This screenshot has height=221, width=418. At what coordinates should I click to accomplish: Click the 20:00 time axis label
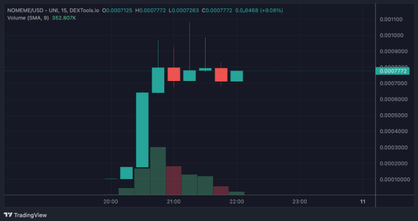tap(111, 202)
